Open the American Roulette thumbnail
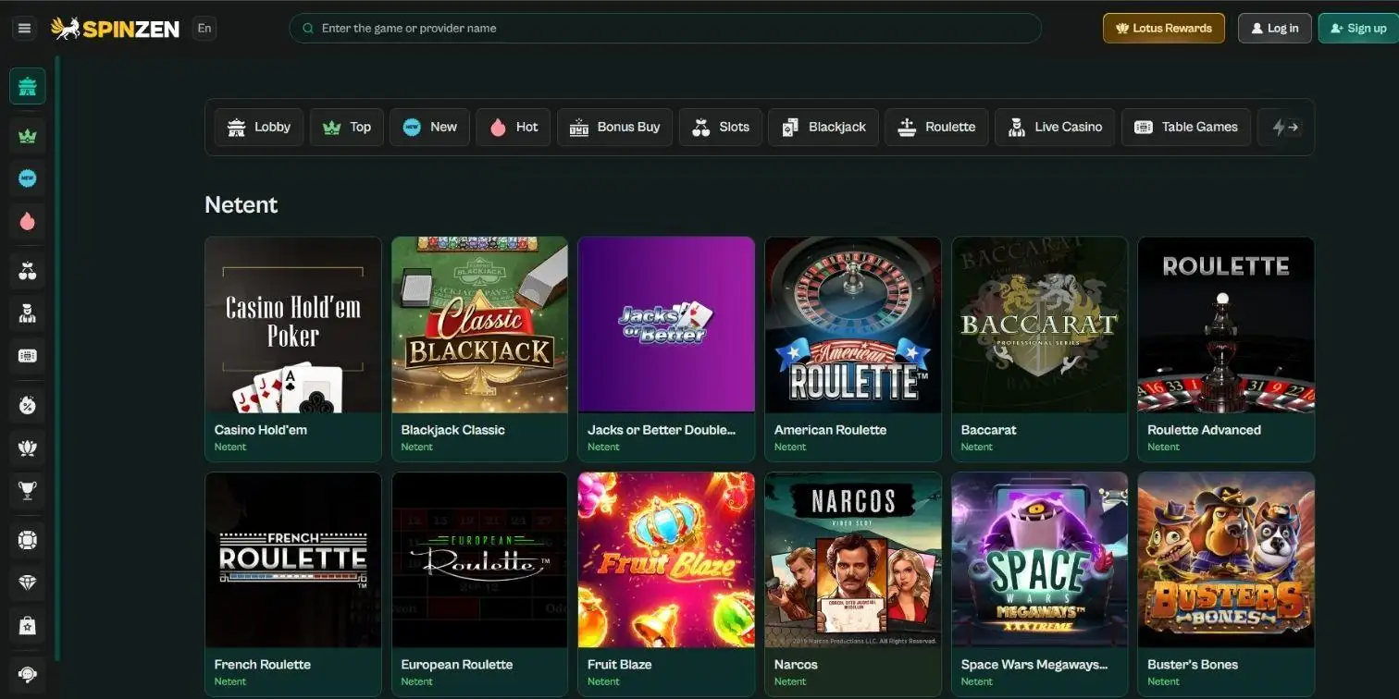The image size is (1399, 699). tap(853, 325)
